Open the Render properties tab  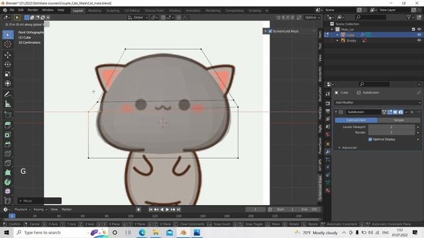pyautogui.click(x=328, y=103)
